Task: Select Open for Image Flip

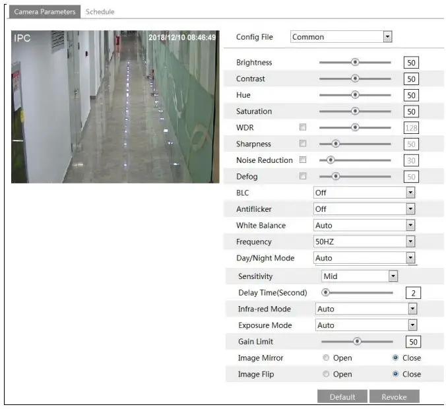Action: (x=326, y=374)
